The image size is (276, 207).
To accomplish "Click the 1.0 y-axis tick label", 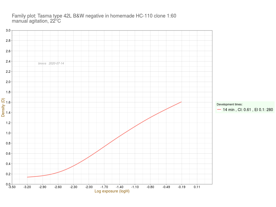I will [x=8, y=133].
